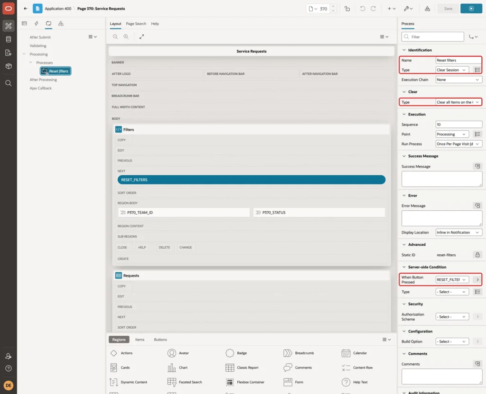Select the Reset filters process node
This screenshot has height=394, width=486.
click(x=56, y=71)
